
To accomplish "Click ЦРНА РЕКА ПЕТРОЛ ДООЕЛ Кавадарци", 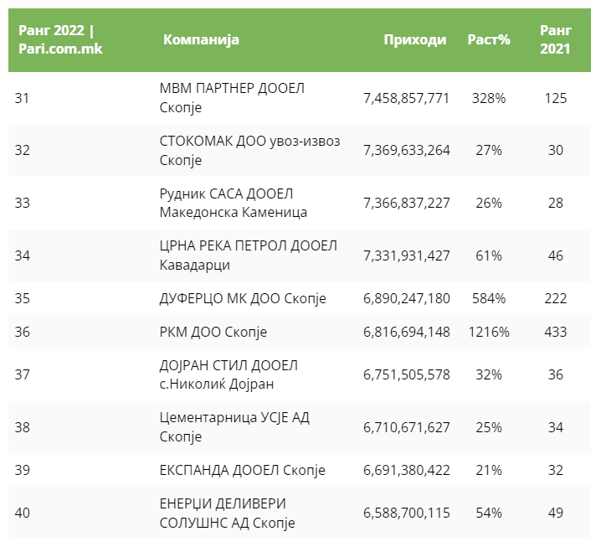I will click(248, 255).
